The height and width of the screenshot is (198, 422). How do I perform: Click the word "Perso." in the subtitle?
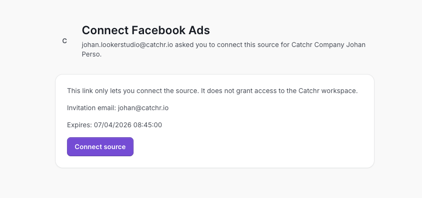[x=92, y=54]
